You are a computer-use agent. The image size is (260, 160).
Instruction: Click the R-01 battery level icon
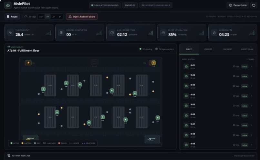point(234,66)
